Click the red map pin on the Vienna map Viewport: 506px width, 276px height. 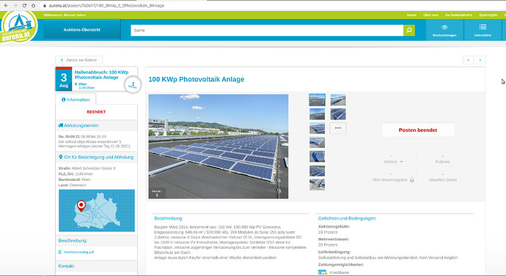point(81,205)
